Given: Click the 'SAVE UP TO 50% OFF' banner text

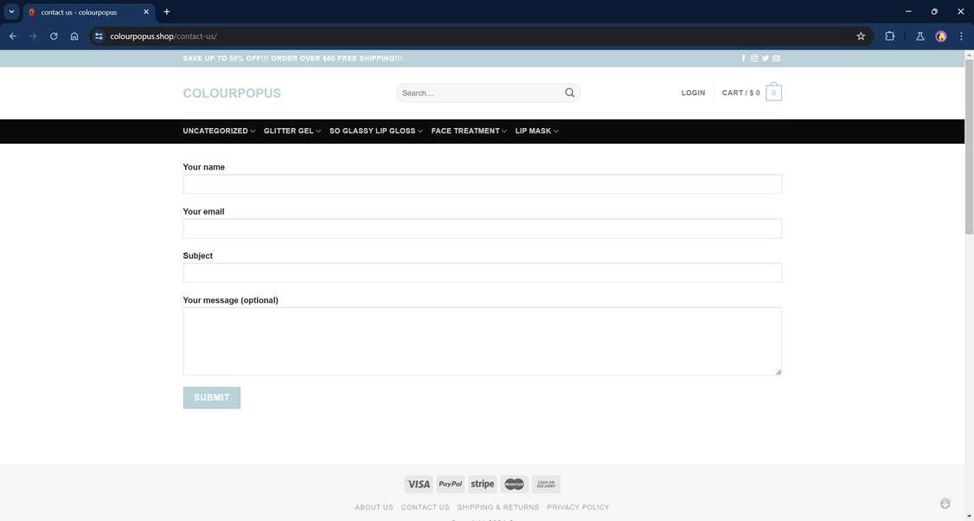Looking at the screenshot, I should 292,59.
